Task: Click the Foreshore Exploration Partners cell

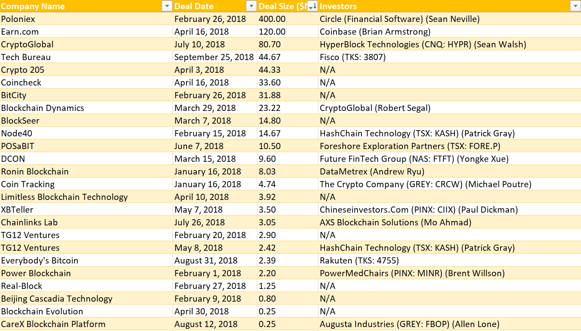Action: (450, 146)
